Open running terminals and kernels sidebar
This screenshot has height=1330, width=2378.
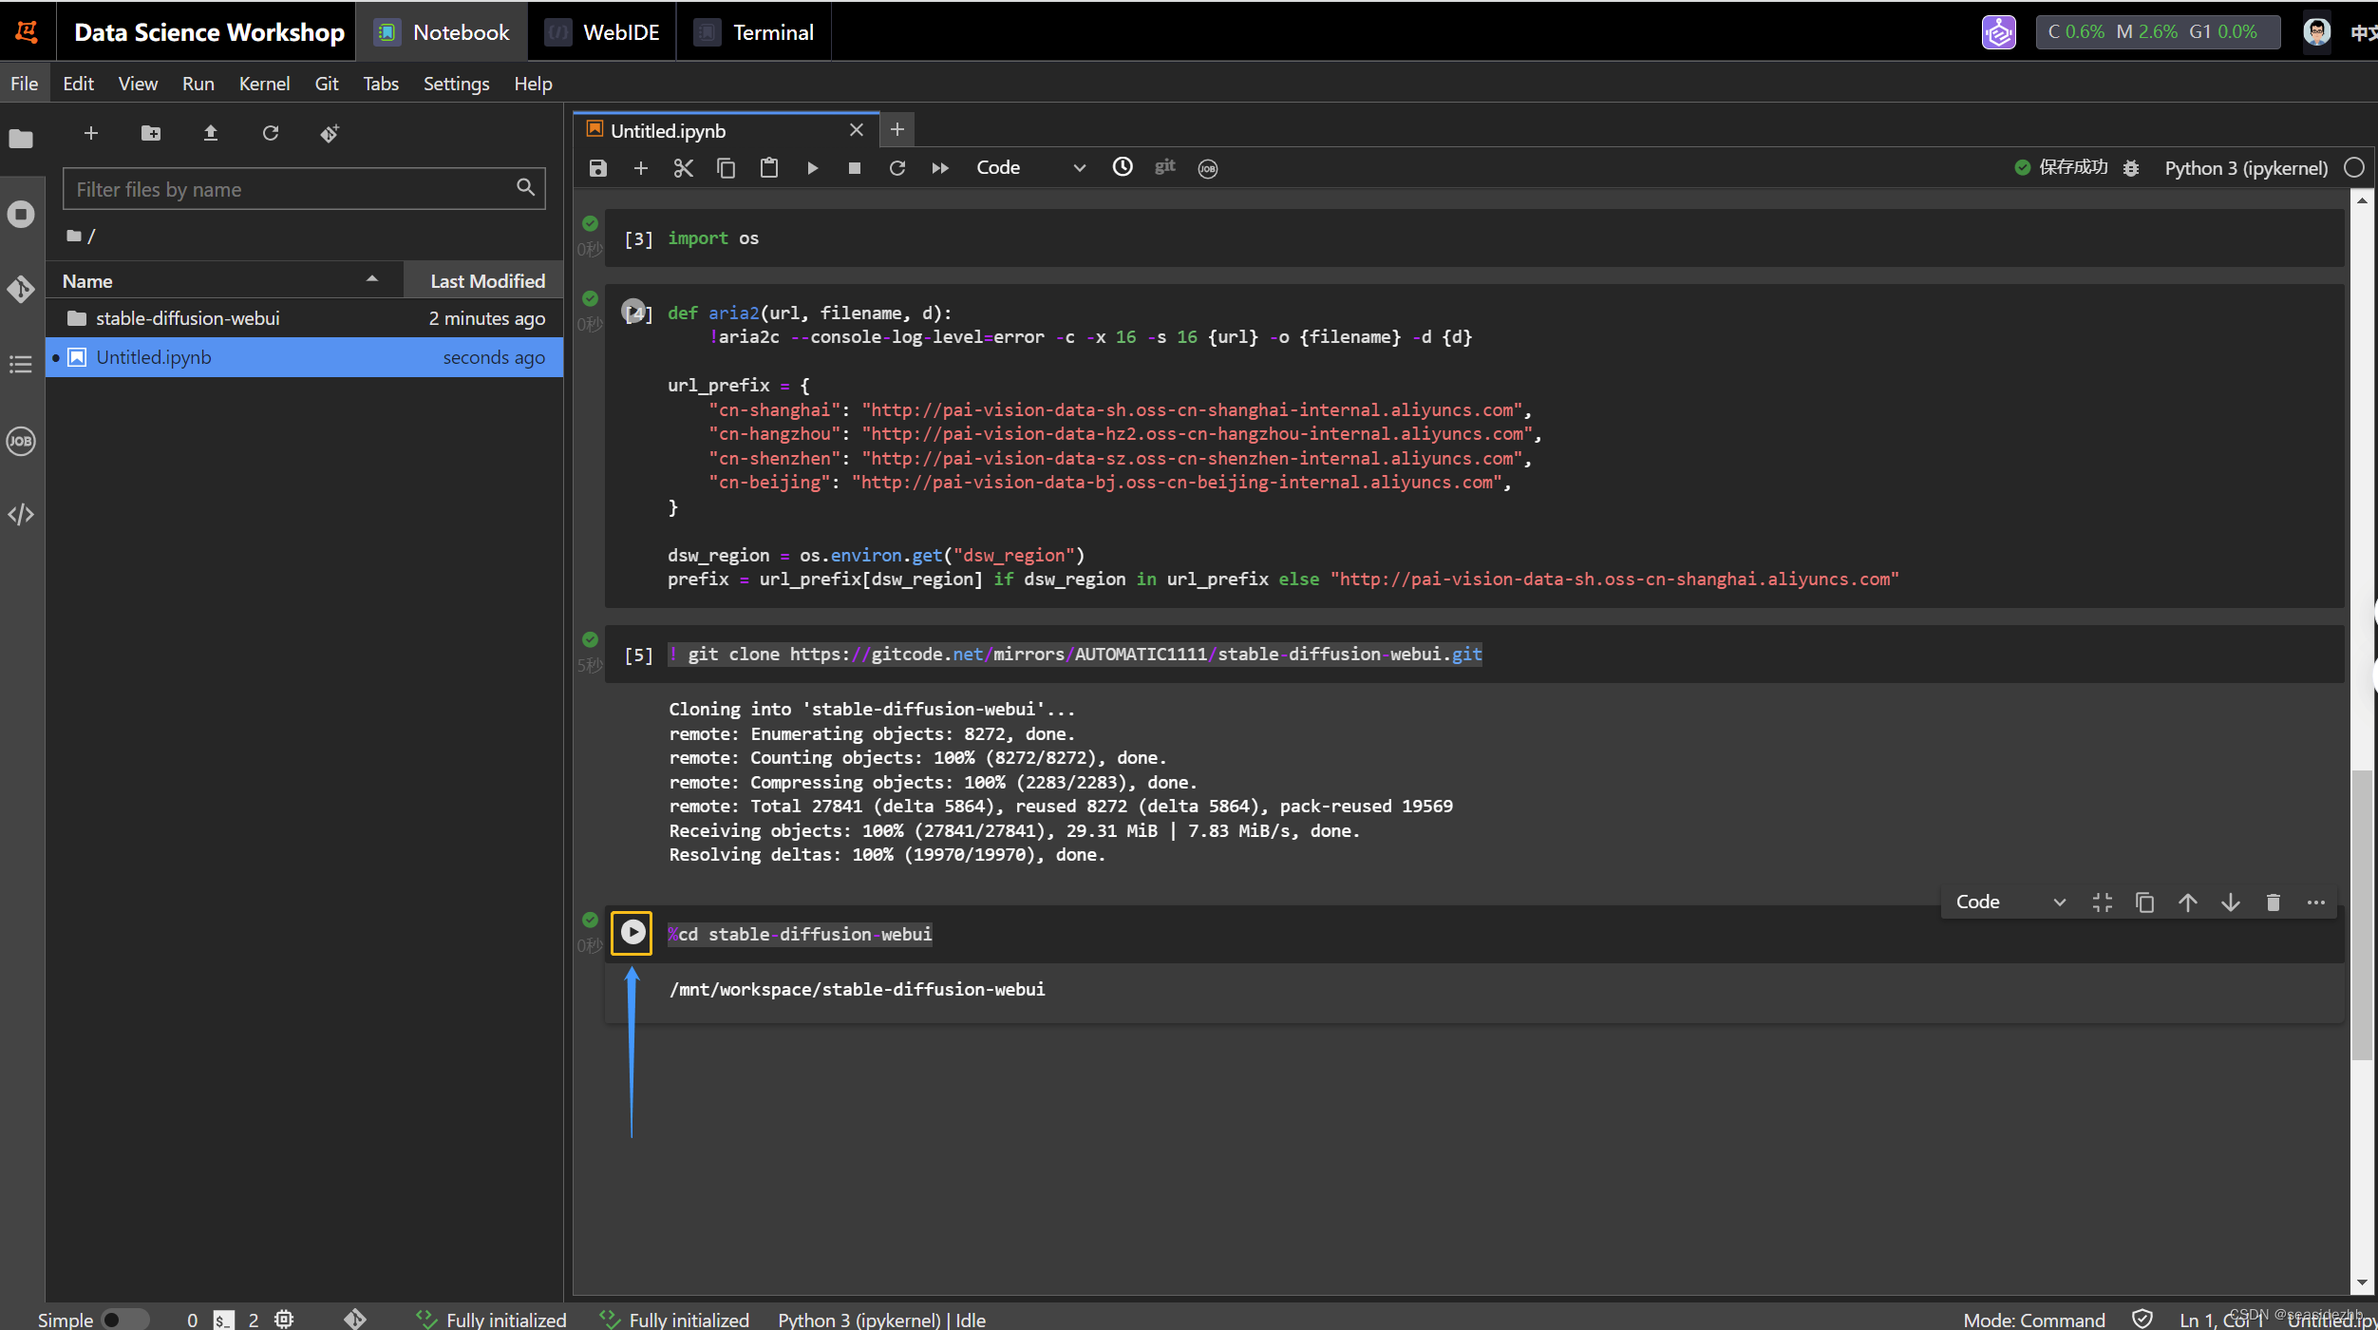pos(21,214)
